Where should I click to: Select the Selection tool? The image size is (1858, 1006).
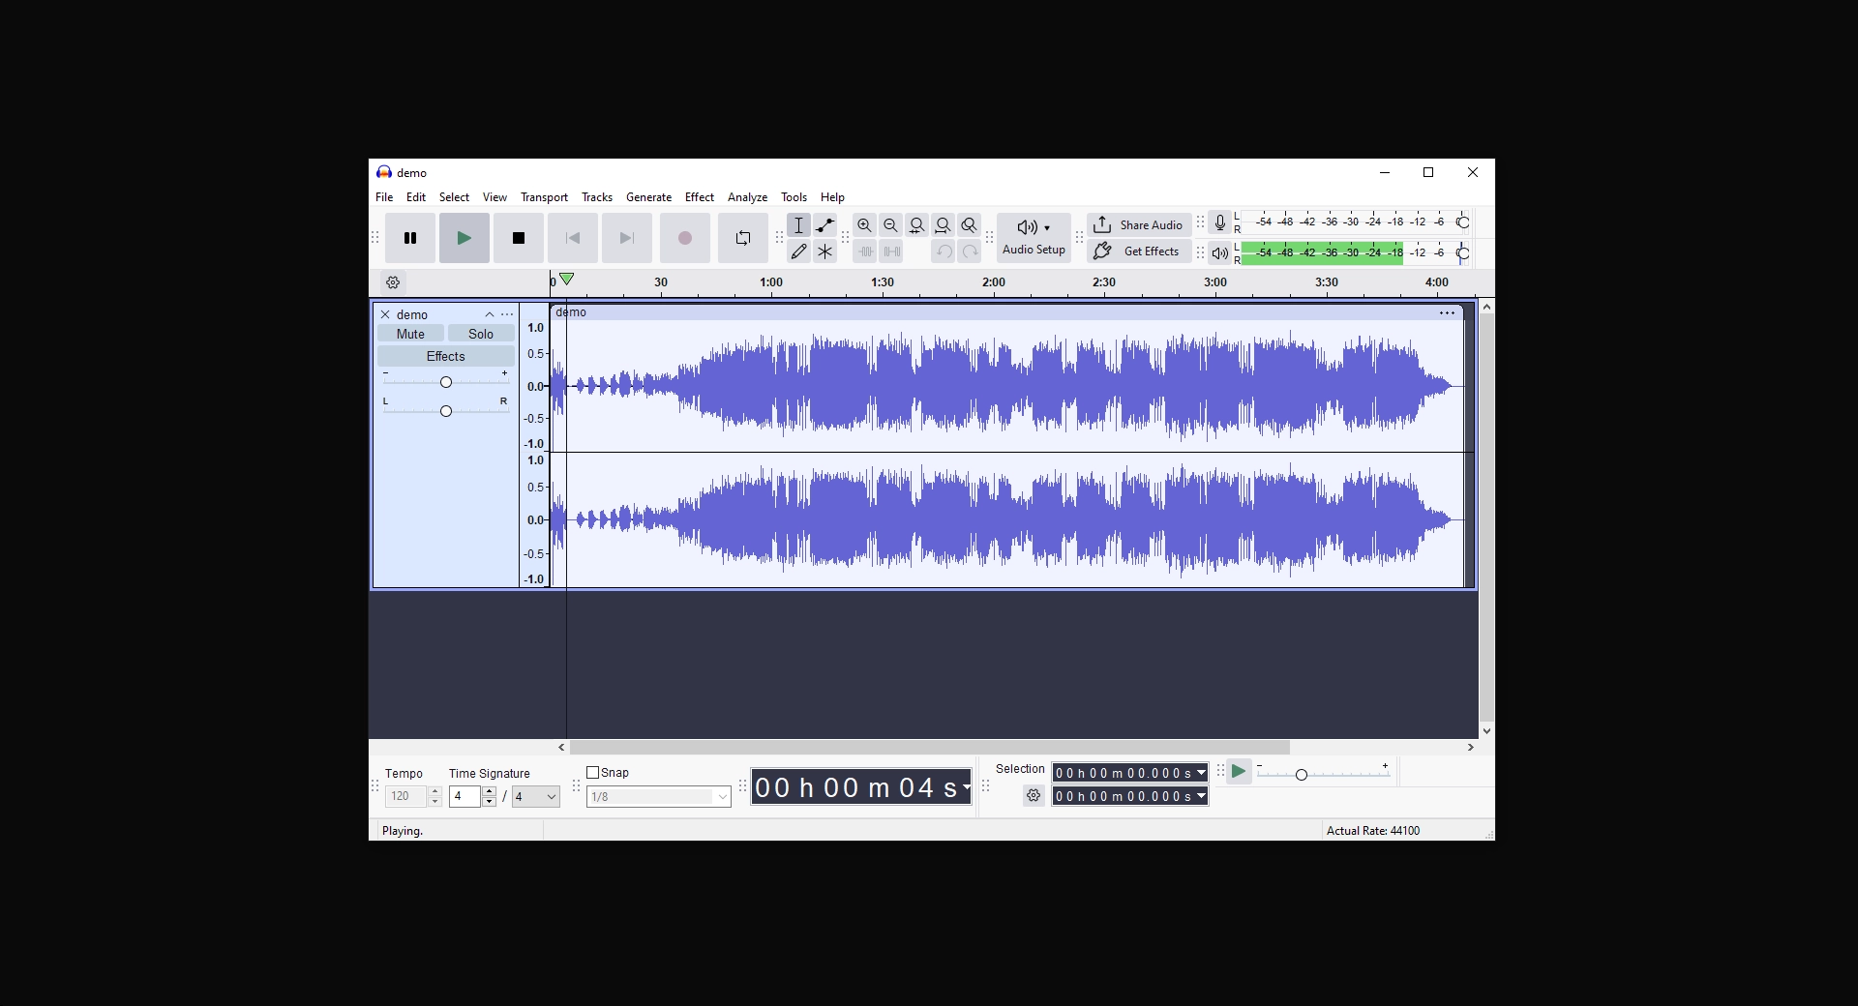(x=798, y=225)
